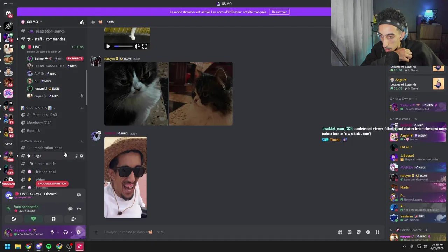Seek along the video progress bar
Image resolution: width=448 pixels, height=252 pixels.
tap(123, 46)
